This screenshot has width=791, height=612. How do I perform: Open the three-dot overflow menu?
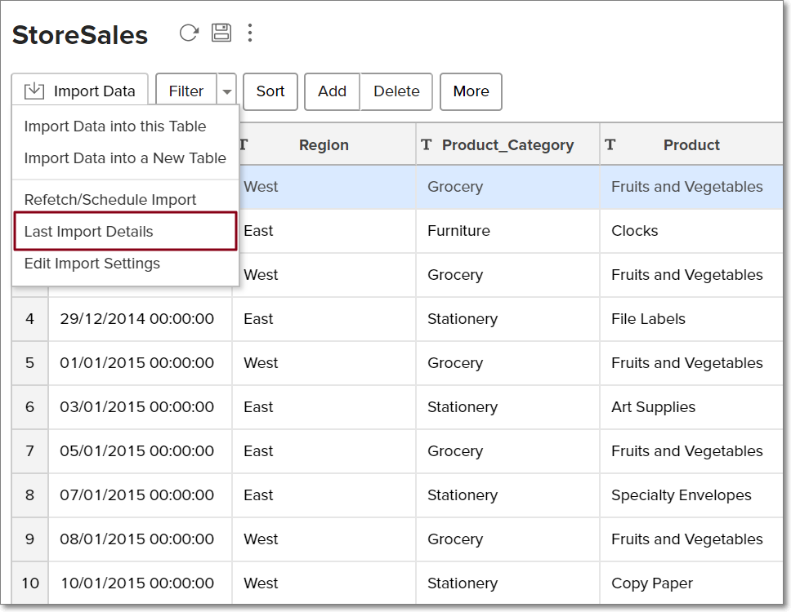[x=249, y=33]
